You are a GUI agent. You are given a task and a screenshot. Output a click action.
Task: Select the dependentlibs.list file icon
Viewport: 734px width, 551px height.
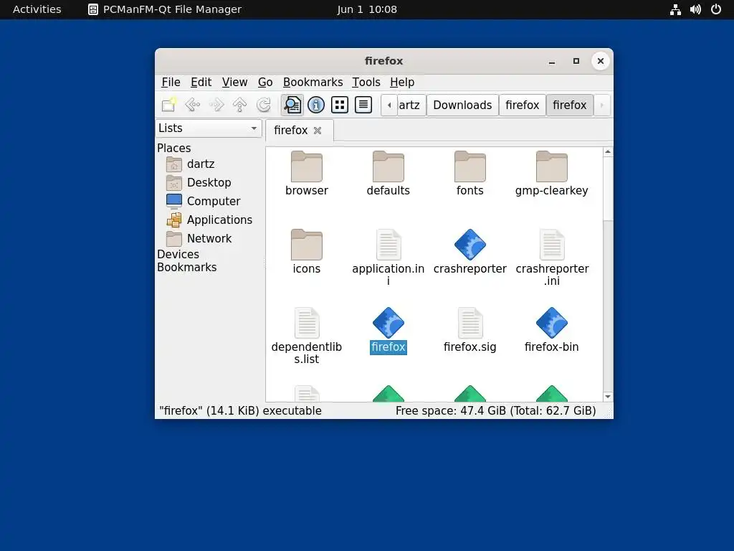[x=307, y=323]
